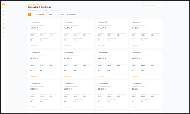Click the Consultant Rankings page title
Screen dimensions: 190x114
coord(39,7)
